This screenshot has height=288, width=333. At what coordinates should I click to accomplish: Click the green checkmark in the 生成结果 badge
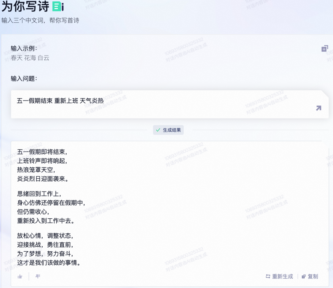pos(158,130)
